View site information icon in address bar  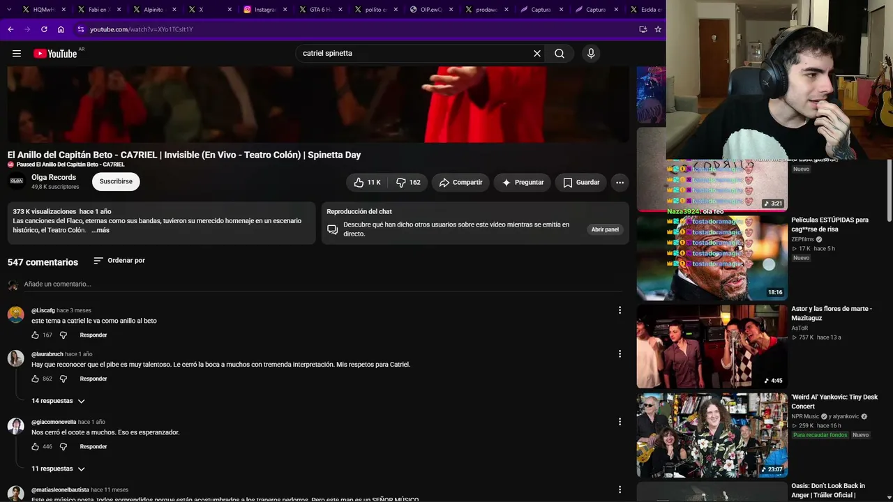coord(81,29)
